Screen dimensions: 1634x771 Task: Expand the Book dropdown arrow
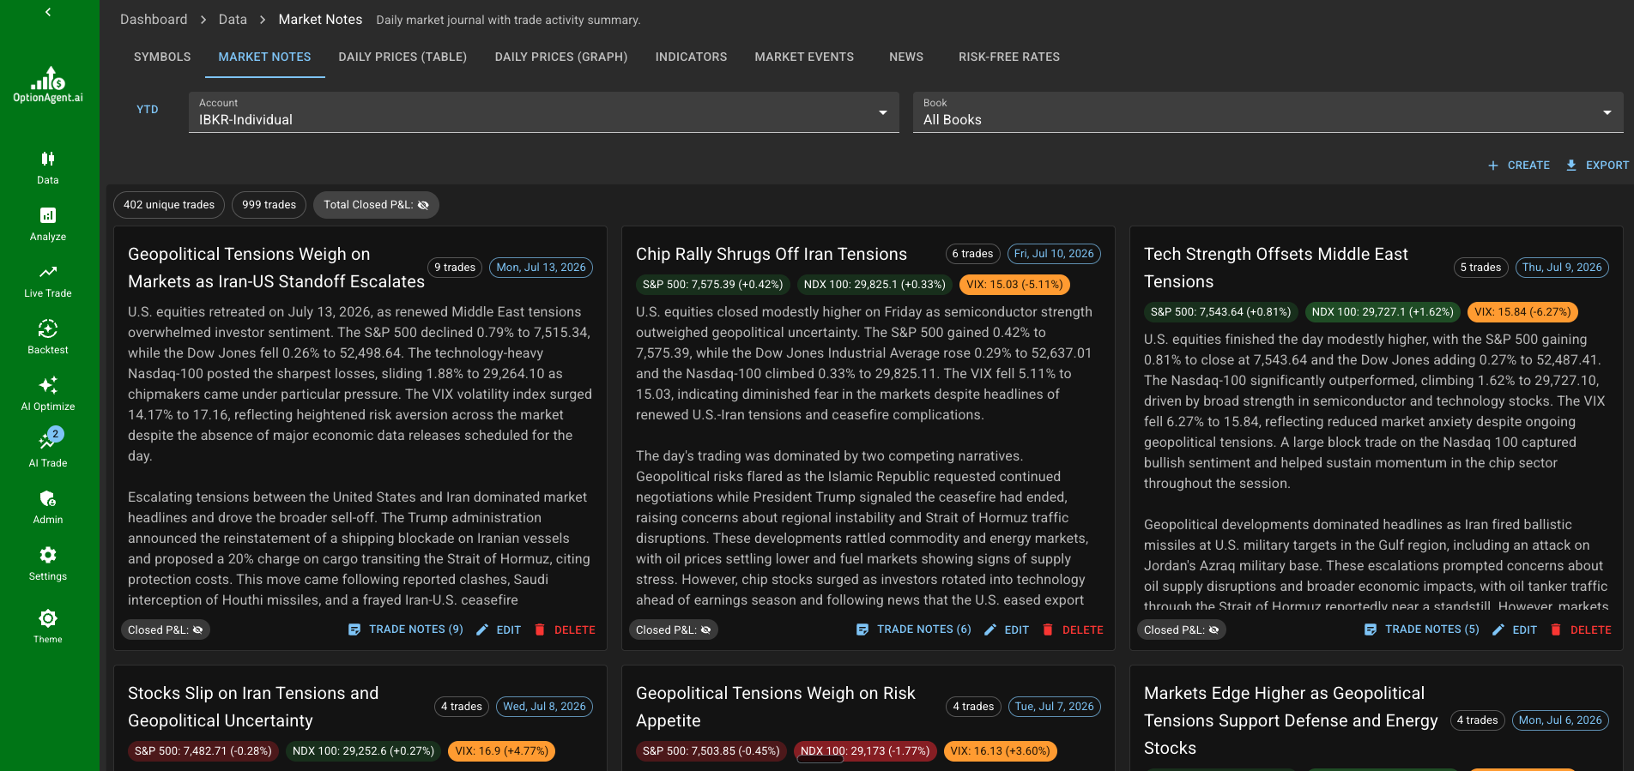pyautogui.click(x=1607, y=112)
